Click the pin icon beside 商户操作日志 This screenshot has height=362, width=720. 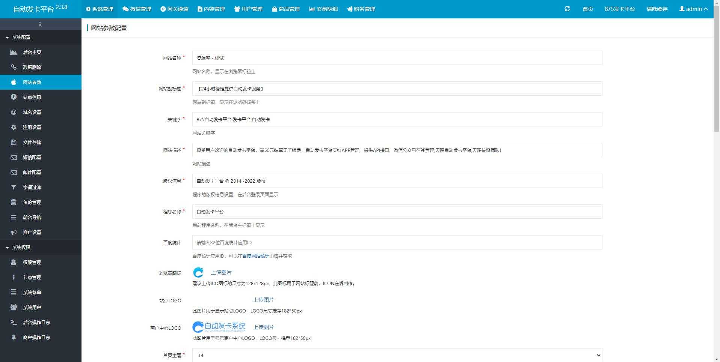click(x=14, y=337)
